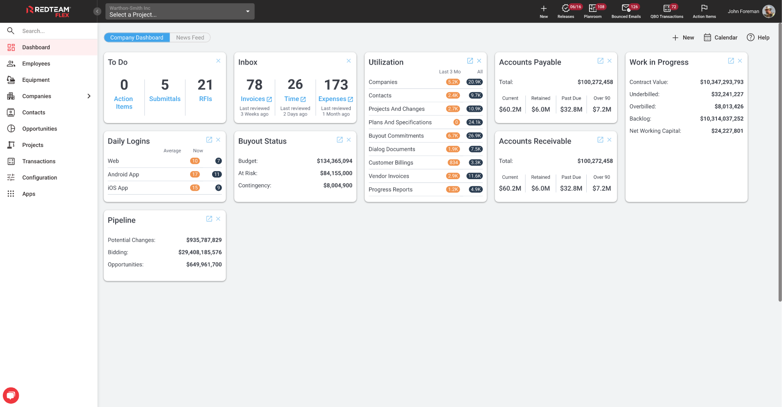Open the chat bubble widget
Screen dimensions: 782x407
pyautogui.click(x=11, y=395)
